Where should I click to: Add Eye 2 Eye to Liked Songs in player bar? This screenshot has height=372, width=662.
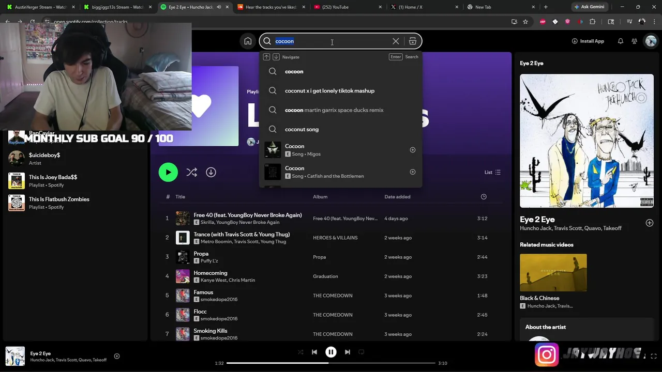point(117,356)
